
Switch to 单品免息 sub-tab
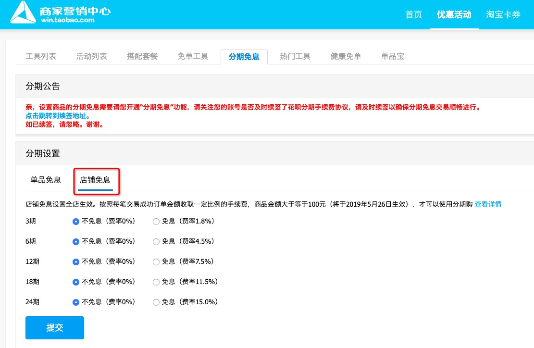(x=46, y=180)
